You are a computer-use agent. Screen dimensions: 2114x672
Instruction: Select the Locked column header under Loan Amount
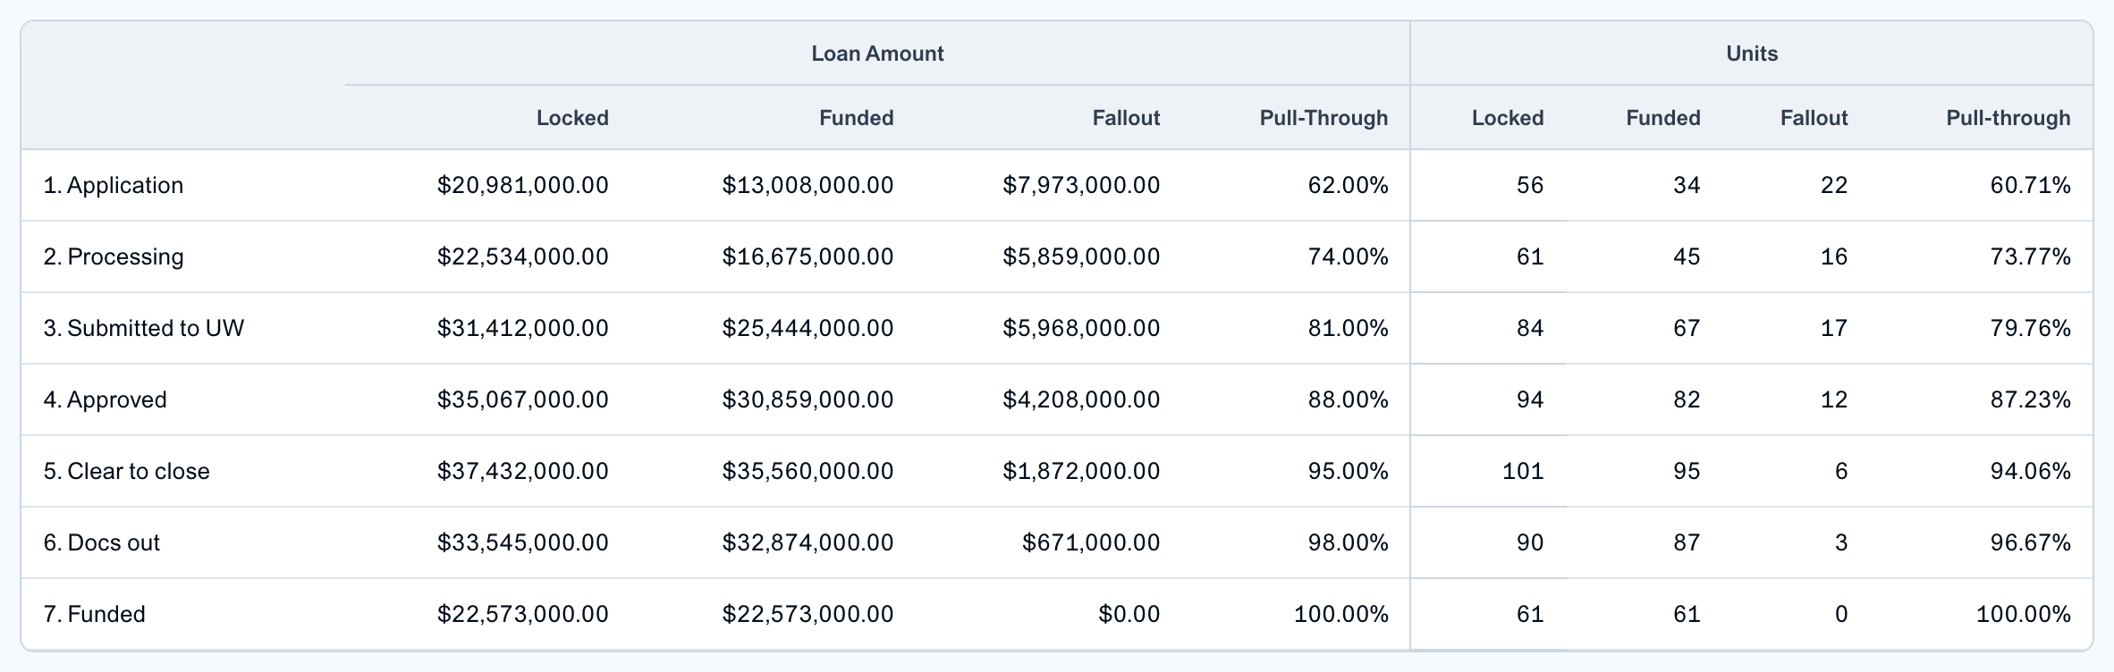point(572,118)
